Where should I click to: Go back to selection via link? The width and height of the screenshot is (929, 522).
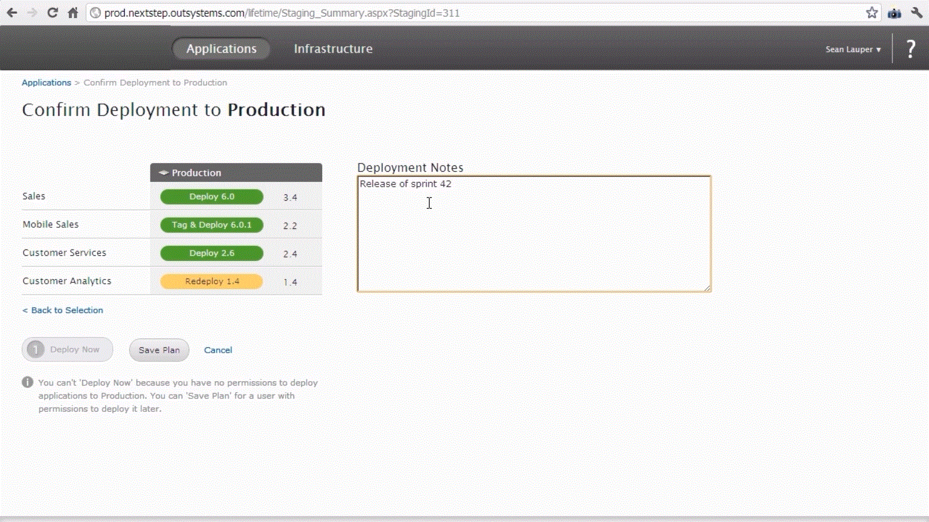[63, 310]
